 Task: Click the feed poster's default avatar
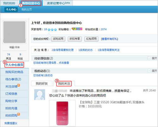pyautogui.click(x=39, y=94)
